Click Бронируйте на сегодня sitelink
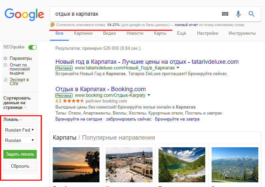This screenshot has height=187, width=265. click(79, 119)
